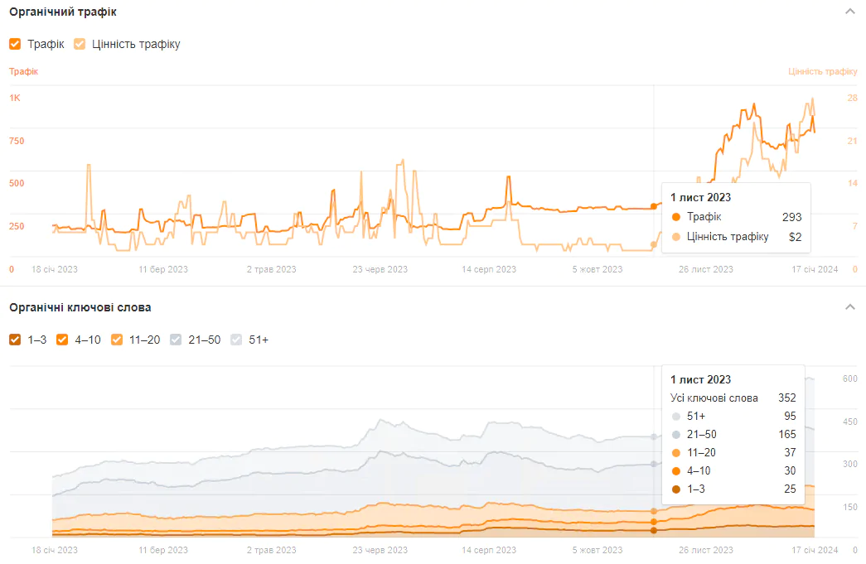Viewport: 866px width, 564px height.
Task: Turn on the 51+ positions checkbox
Action: (x=236, y=340)
